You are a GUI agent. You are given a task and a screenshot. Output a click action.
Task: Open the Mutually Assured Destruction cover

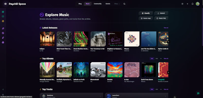tap(47, 70)
